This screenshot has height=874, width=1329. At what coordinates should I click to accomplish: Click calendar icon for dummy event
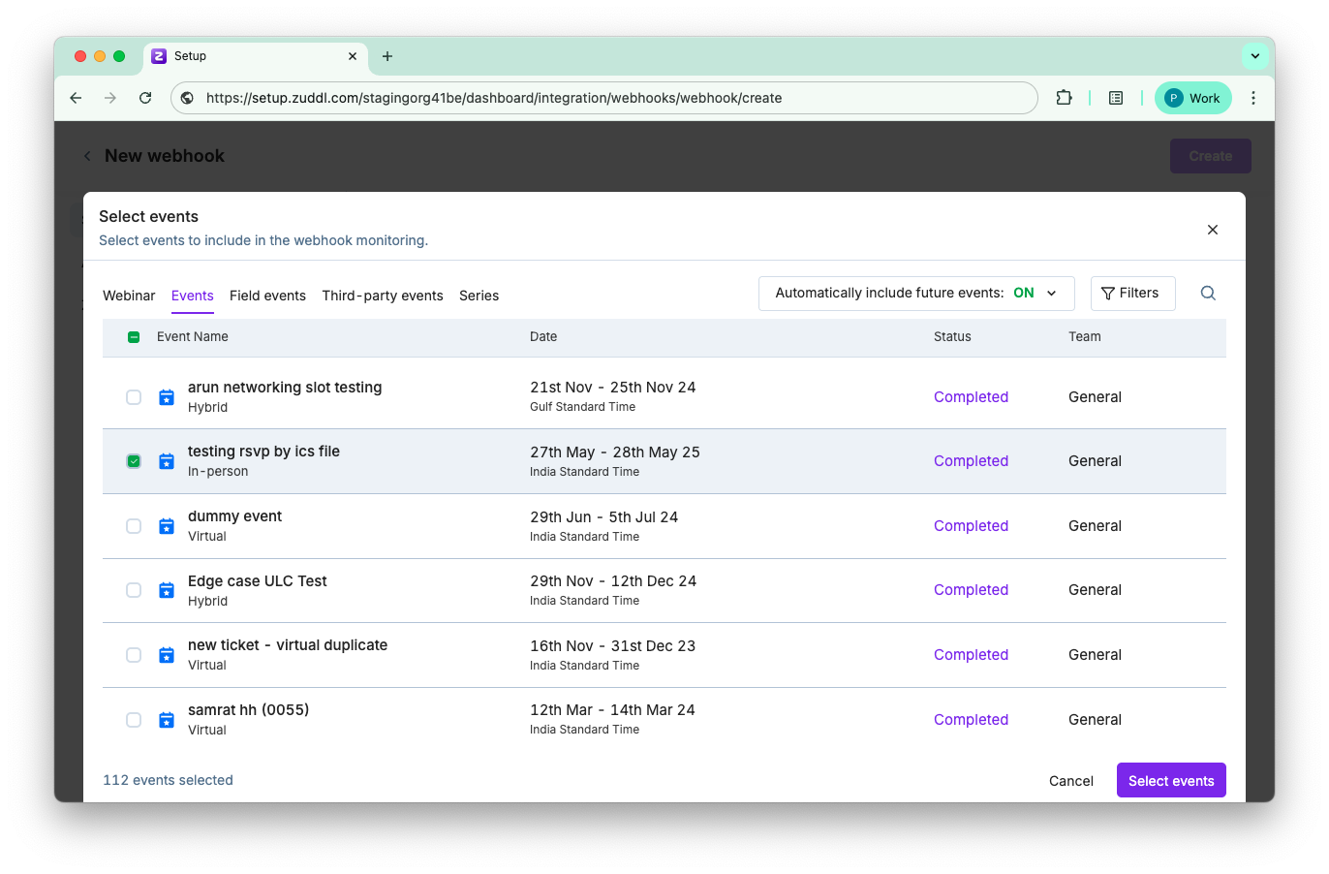point(167,526)
